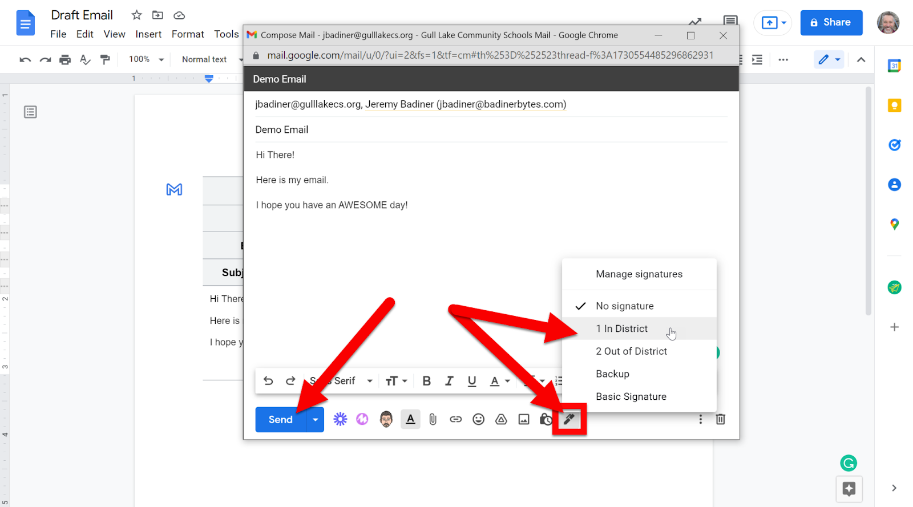Discard the draft with the trash icon
Image resolution: width=913 pixels, height=507 pixels.
[721, 419]
